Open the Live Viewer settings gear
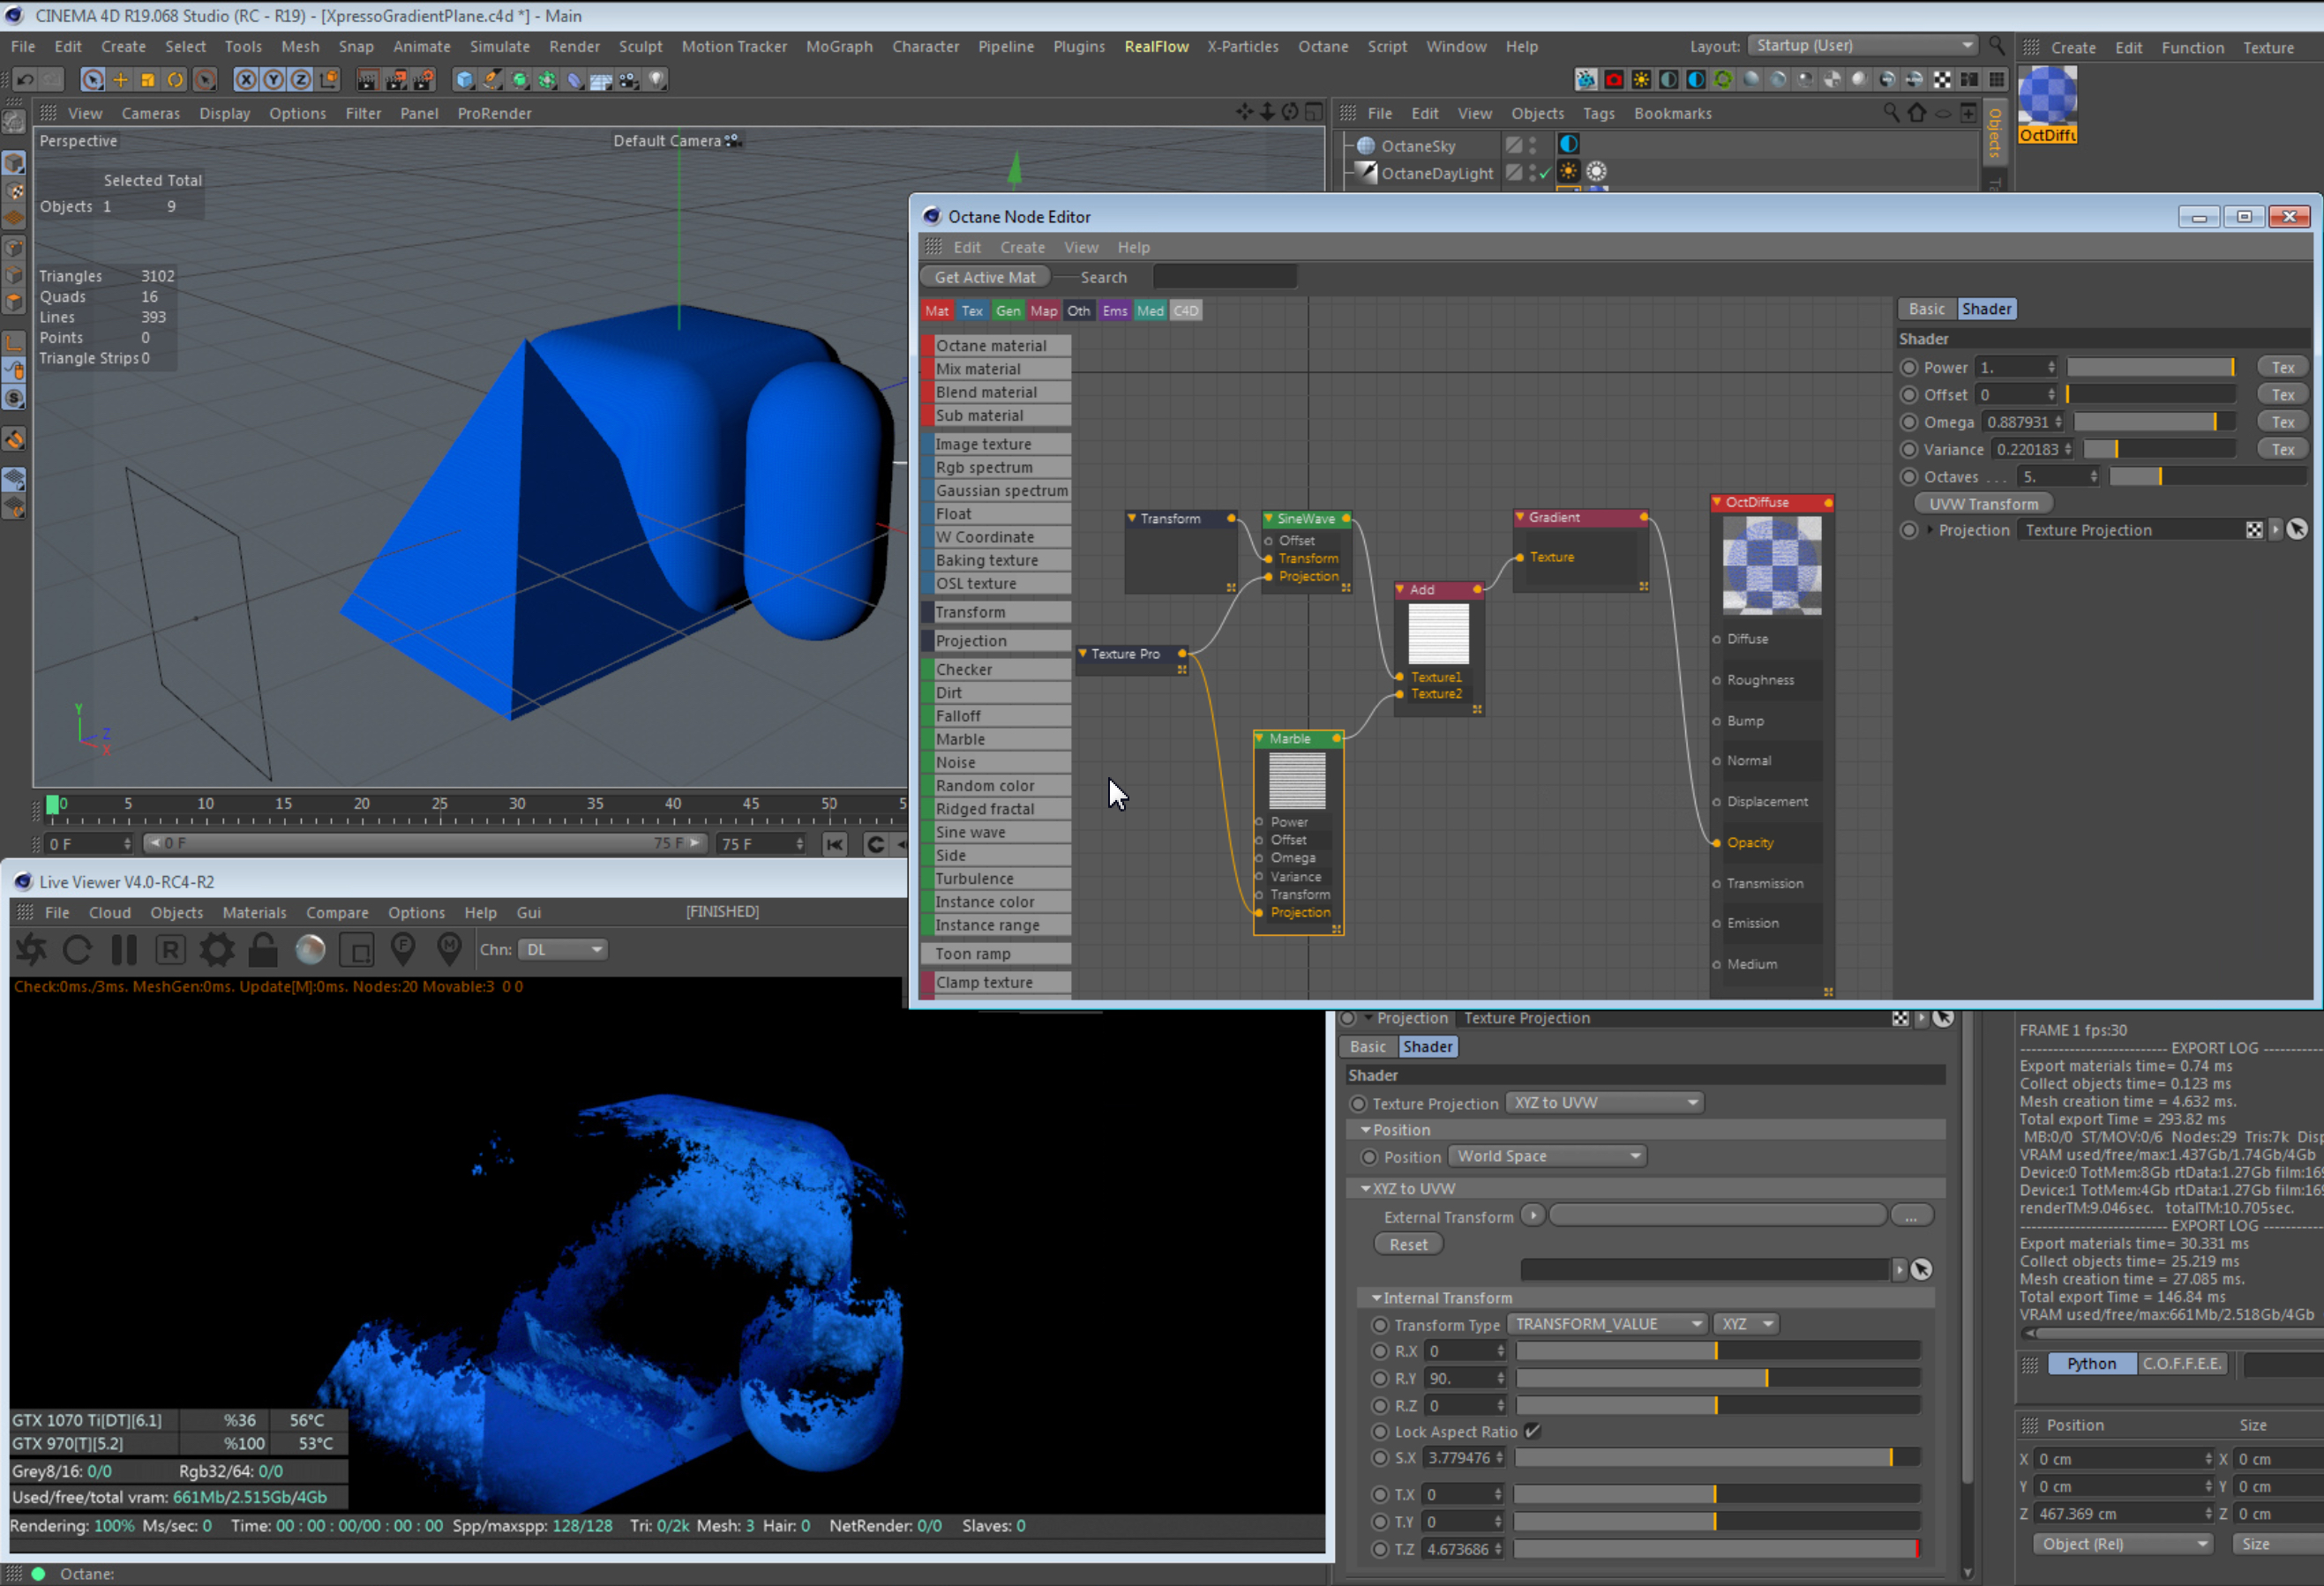Viewport: 2324px width, 1586px height. [x=216, y=949]
